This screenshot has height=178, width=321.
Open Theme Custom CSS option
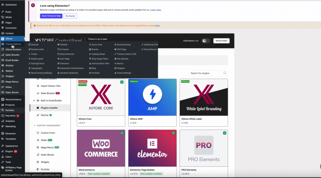[125, 54]
